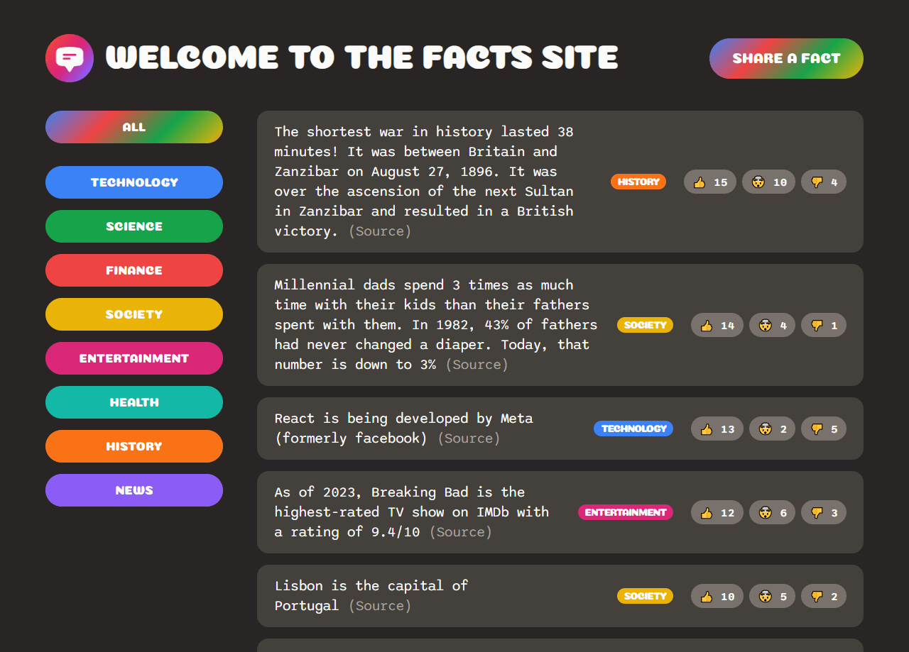Image resolution: width=909 pixels, height=652 pixels.
Task: Mark the shortest war fact as mind-blowing
Action: click(x=768, y=182)
